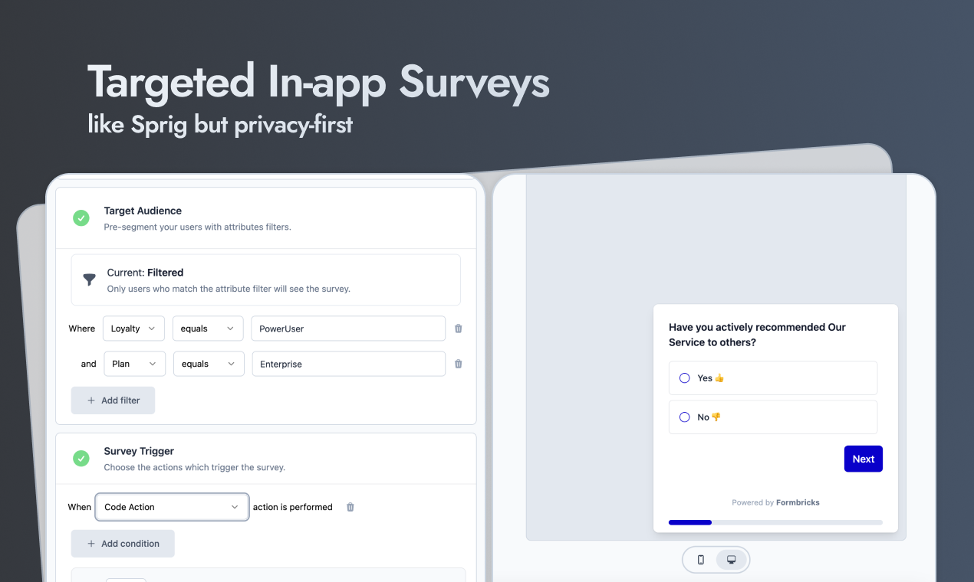This screenshot has height=582, width=974.
Task: Click Survey Trigger green checkmark icon
Action: pyautogui.click(x=81, y=458)
